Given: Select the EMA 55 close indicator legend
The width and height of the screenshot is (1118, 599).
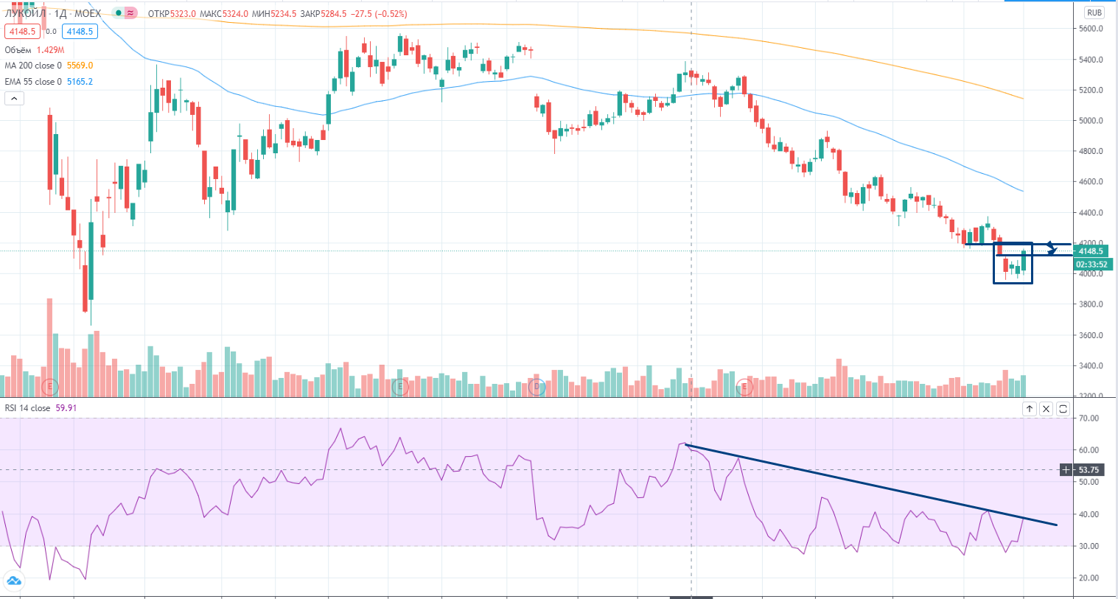Looking at the screenshot, I should pos(34,82).
